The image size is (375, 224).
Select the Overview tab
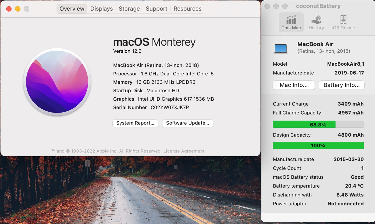coord(72,9)
